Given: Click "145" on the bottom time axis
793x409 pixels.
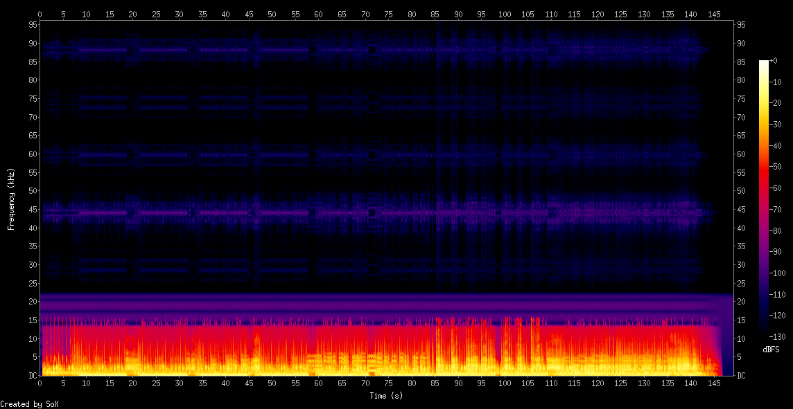Looking at the screenshot, I should (714, 383).
